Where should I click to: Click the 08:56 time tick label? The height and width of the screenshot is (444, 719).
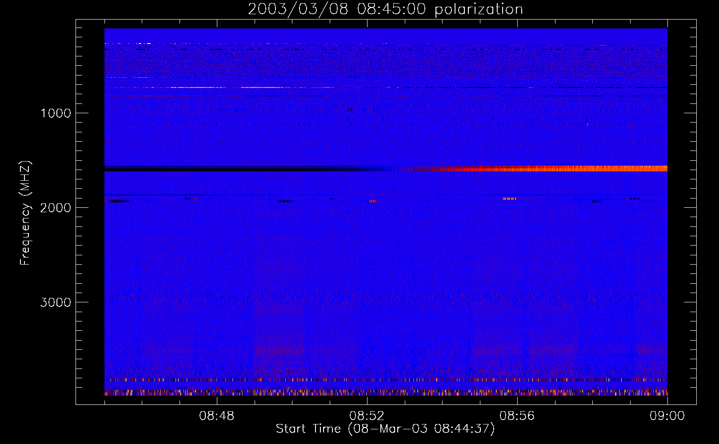pyautogui.click(x=517, y=416)
